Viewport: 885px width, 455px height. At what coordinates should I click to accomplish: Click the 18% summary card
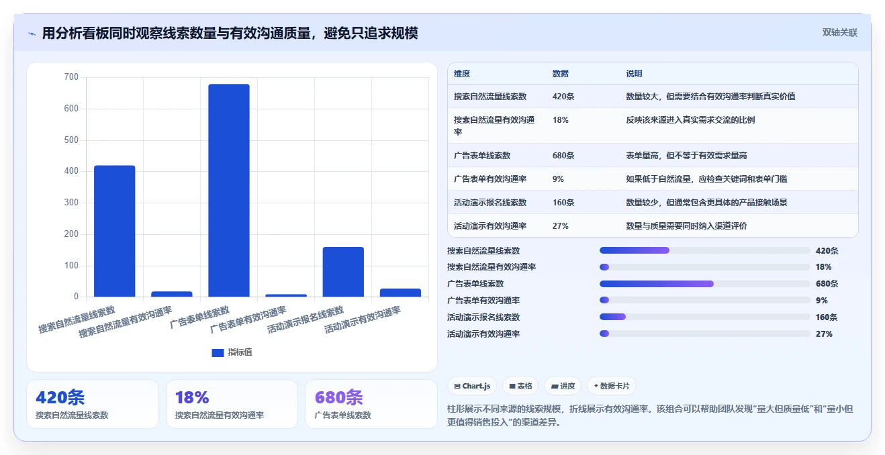(232, 404)
